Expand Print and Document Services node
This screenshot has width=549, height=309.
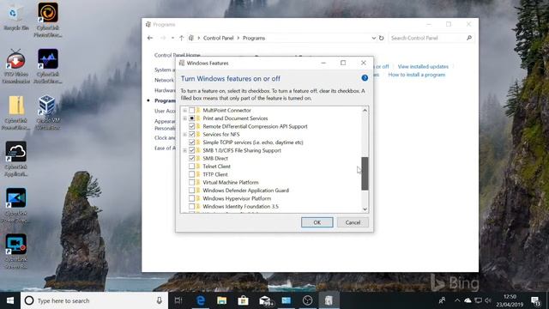(185, 118)
